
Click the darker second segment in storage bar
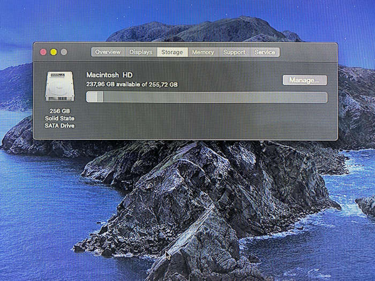[x=100, y=97]
